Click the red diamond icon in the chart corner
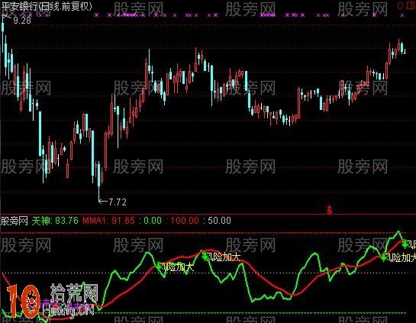Viewport: 416px width, 323px height. [x=400, y=5]
